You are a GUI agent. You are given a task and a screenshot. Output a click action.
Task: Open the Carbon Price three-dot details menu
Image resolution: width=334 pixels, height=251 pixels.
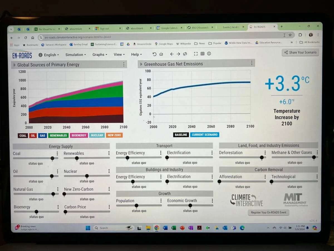click(x=109, y=207)
